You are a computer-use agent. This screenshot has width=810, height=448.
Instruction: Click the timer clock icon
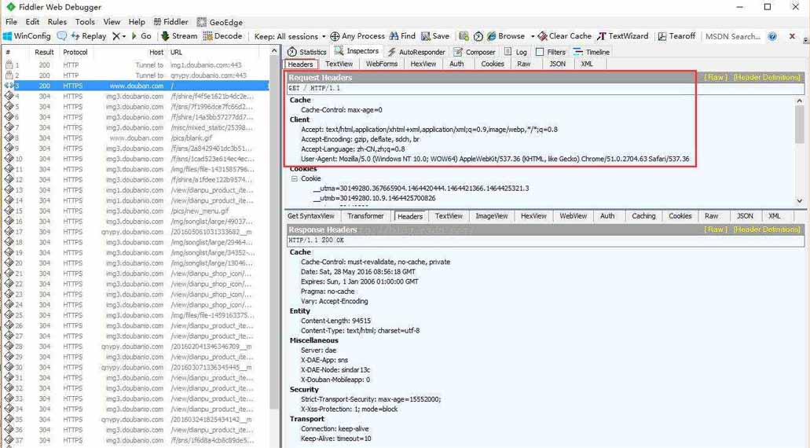pos(478,36)
